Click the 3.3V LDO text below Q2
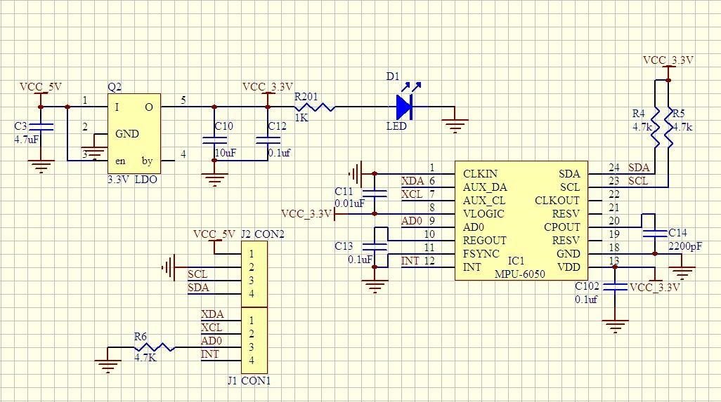The width and height of the screenshot is (721, 402). point(132,180)
